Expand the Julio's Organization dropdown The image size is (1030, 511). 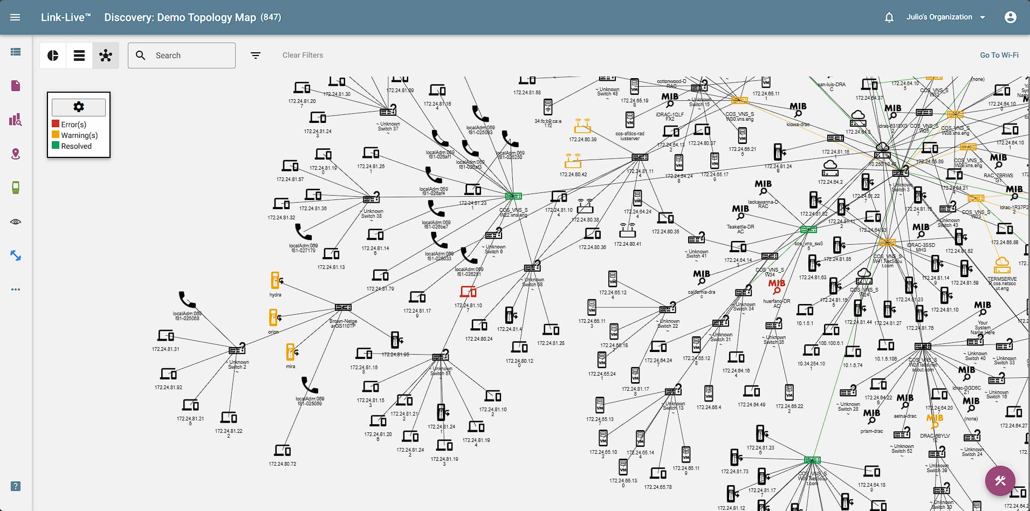tap(945, 17)
